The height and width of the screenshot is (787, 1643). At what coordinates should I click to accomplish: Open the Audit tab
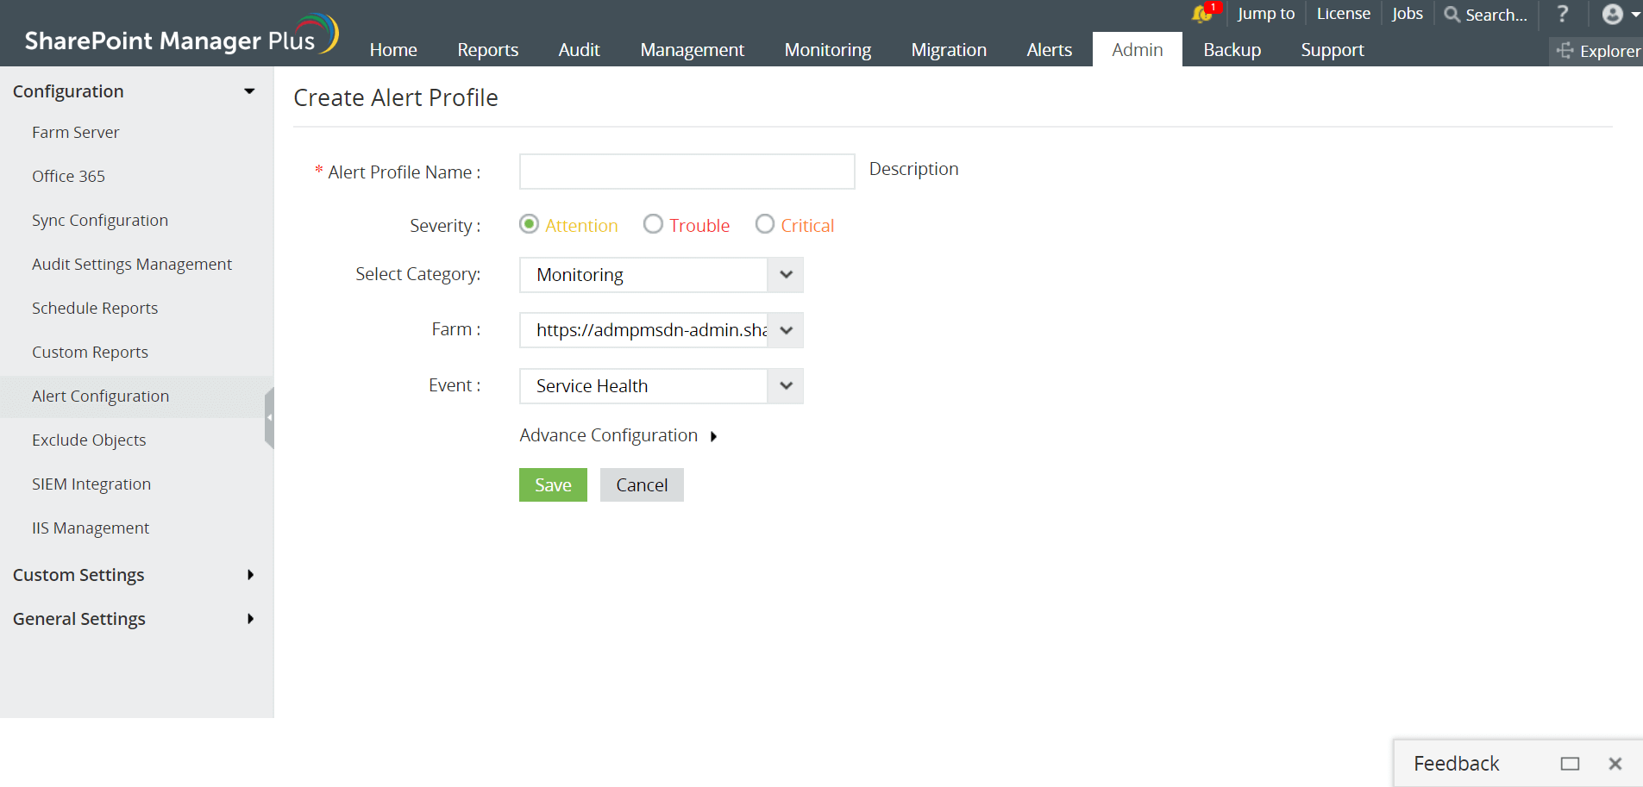point(580,50)
